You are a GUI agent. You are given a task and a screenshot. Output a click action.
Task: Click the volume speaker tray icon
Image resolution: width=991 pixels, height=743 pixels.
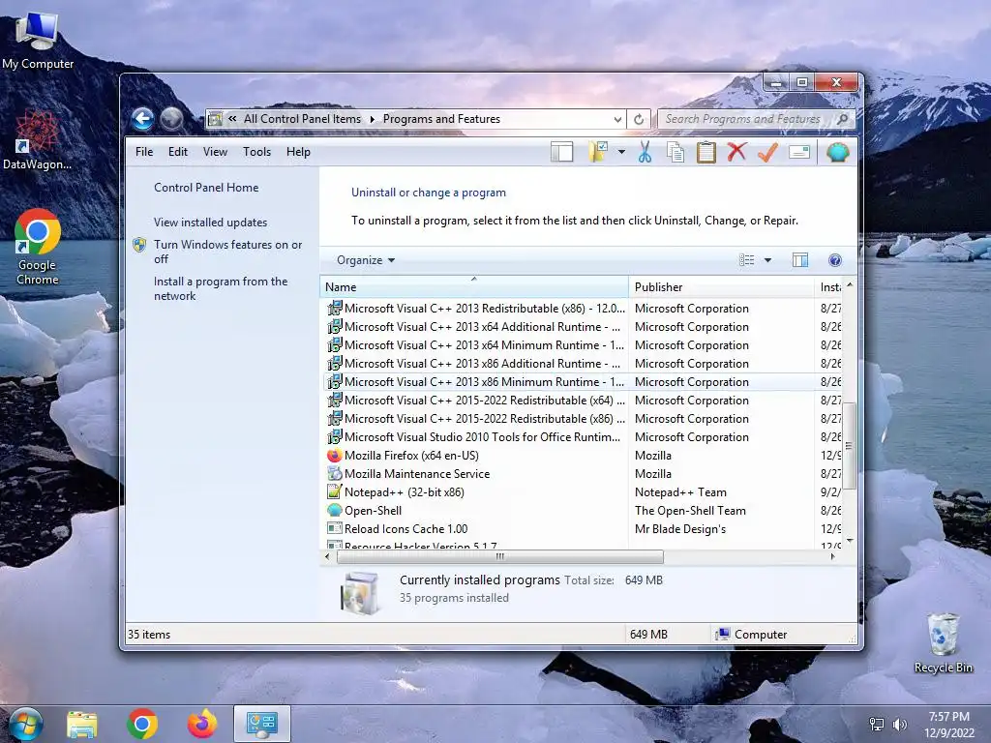point(900,725)
